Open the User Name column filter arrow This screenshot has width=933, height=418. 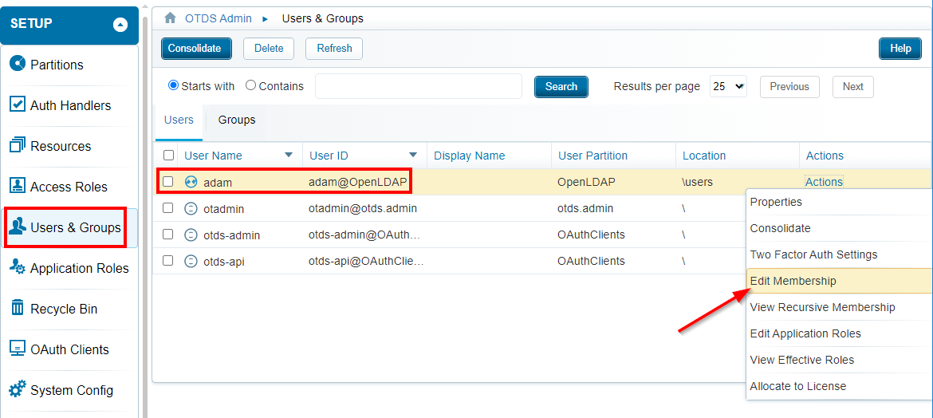click(289, 155)
